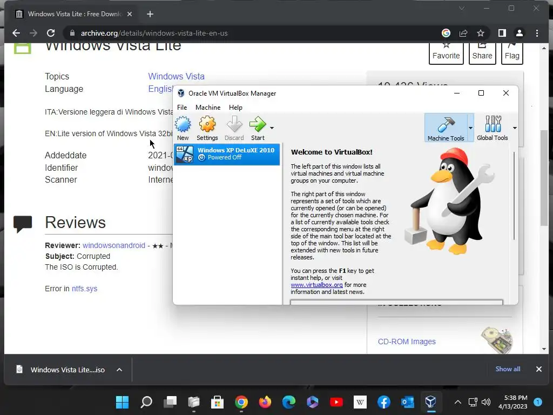The image size is (553, 415).
Task: Show hidden system tray icons
Action: (457, 402)
